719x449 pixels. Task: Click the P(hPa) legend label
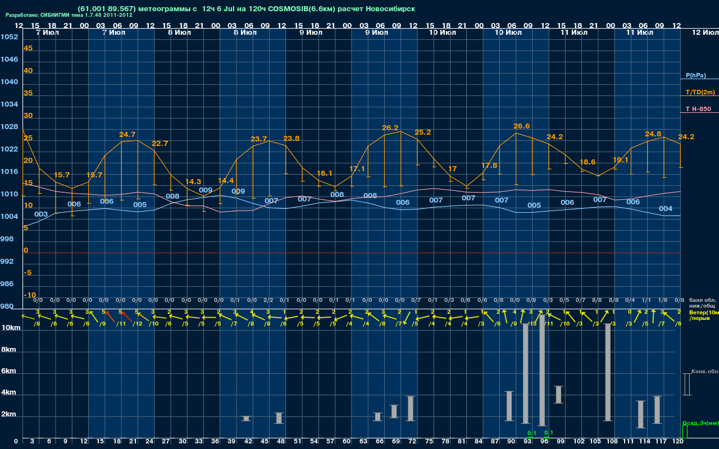tap(695, 75)
